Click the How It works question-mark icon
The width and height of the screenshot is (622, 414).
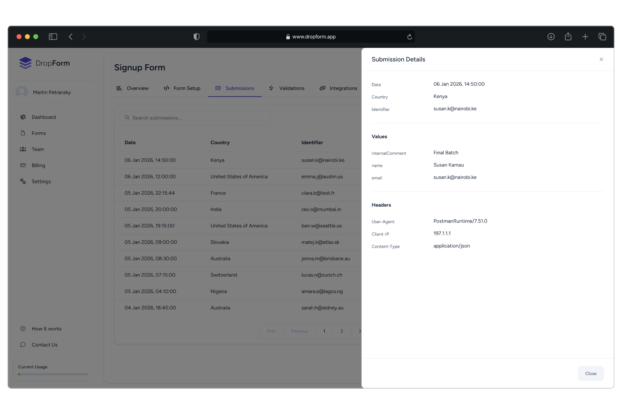(x=23, y=329)
